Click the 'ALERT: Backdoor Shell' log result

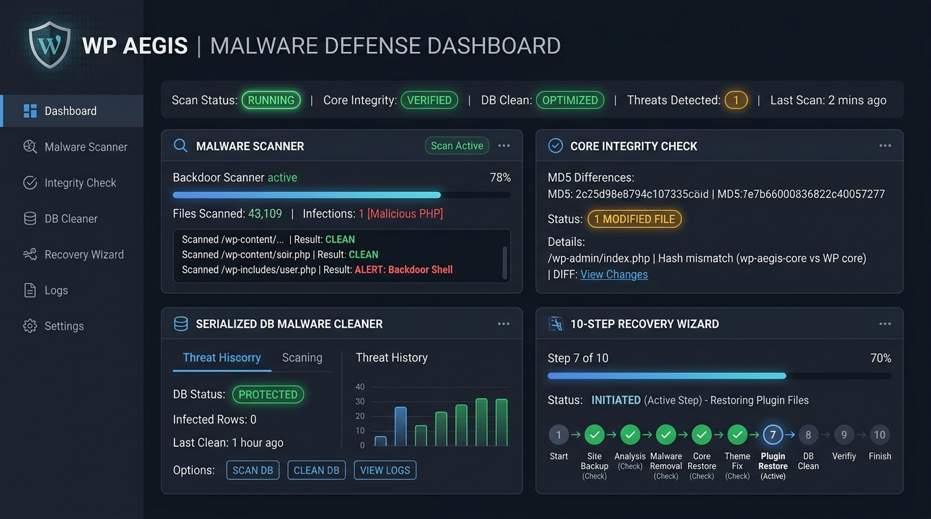pyautogui.click(x=404, y=270)
